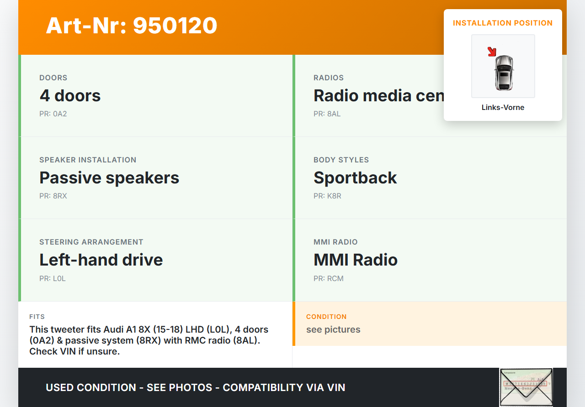Click the Sportback body style card
Viewport: 585px width, 407px height.
tap(430, 178)
